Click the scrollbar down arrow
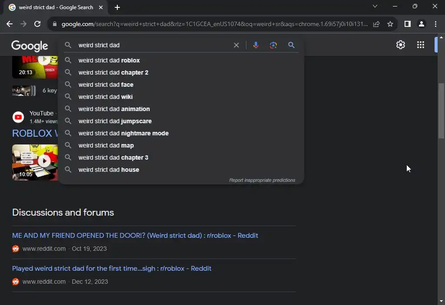Image resolution: width=445 pixels, height=305 pixels. point(441,301)
